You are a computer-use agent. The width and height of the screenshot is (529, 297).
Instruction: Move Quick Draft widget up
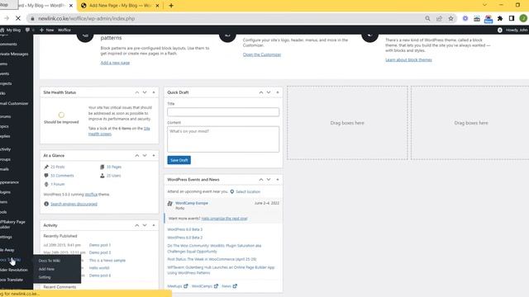click(261, 92)
